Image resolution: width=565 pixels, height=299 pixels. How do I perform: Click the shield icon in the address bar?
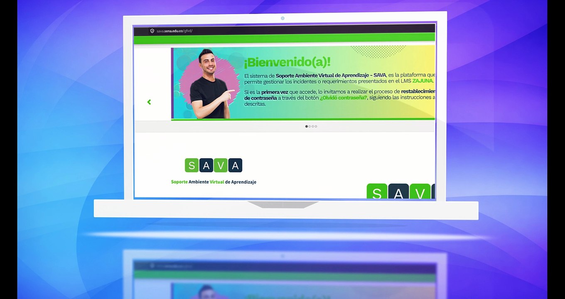tap(152, 31)
